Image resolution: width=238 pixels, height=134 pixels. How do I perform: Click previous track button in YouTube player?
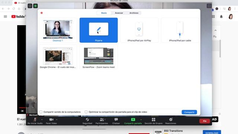(22, 111)
